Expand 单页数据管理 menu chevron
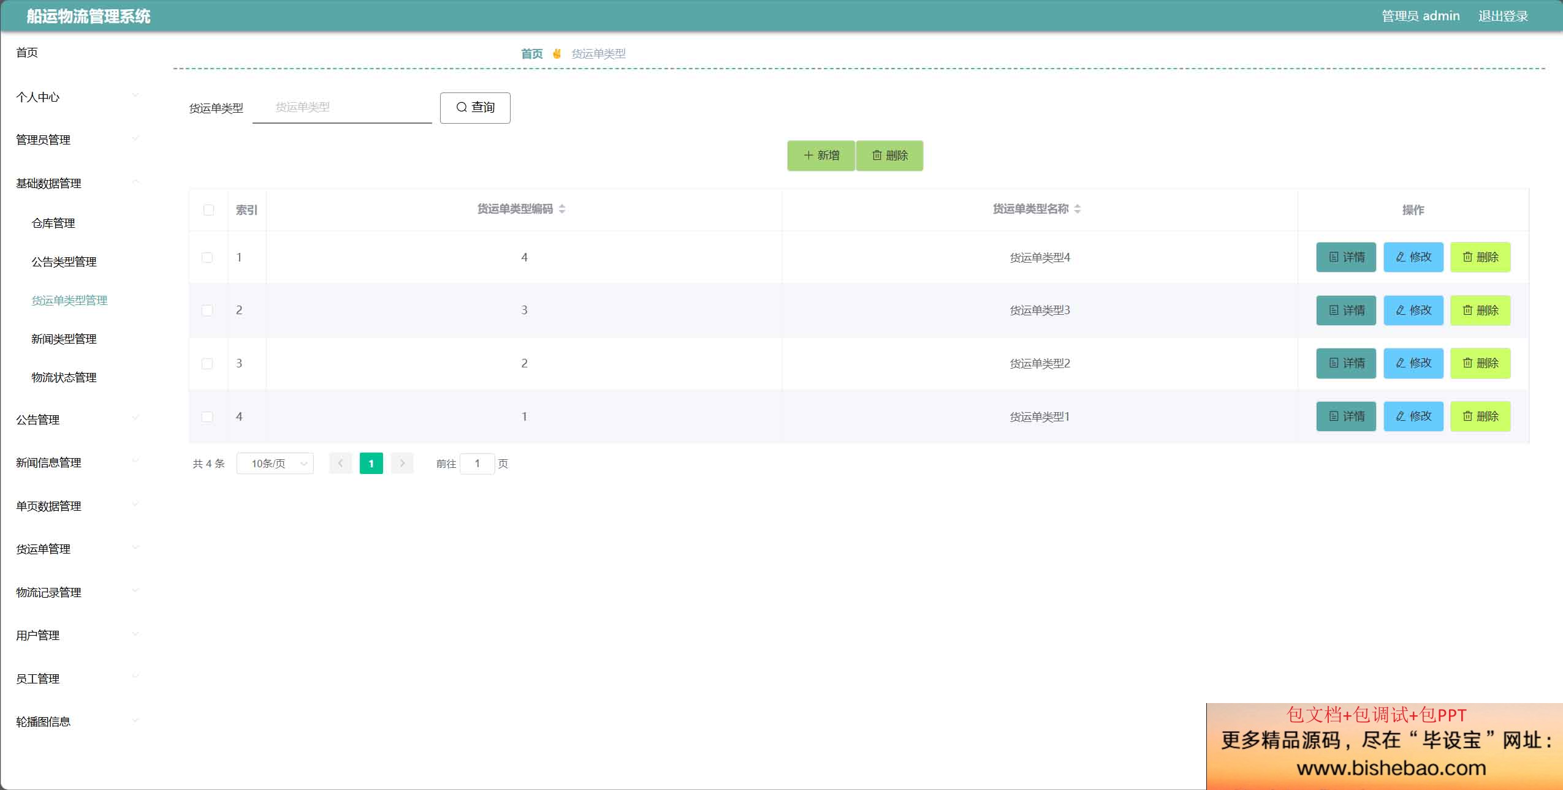Viewport: 1563px width, 790px height. (x=135, y=504)
